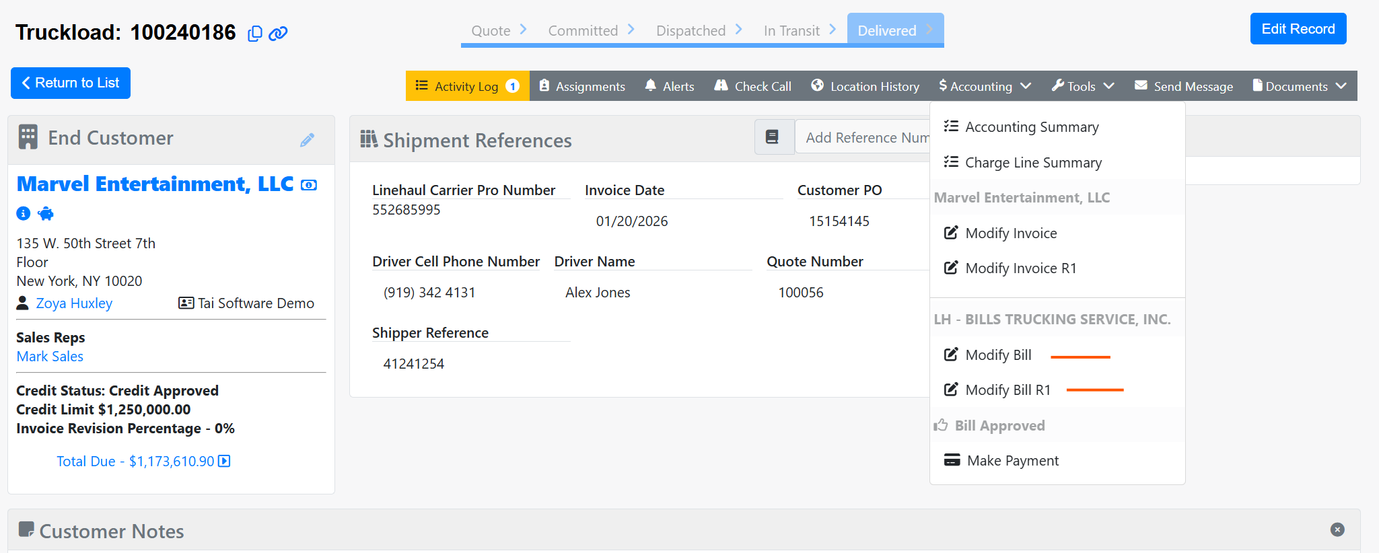Open the money icon next to Marvel Entertainment

[309, 185]
